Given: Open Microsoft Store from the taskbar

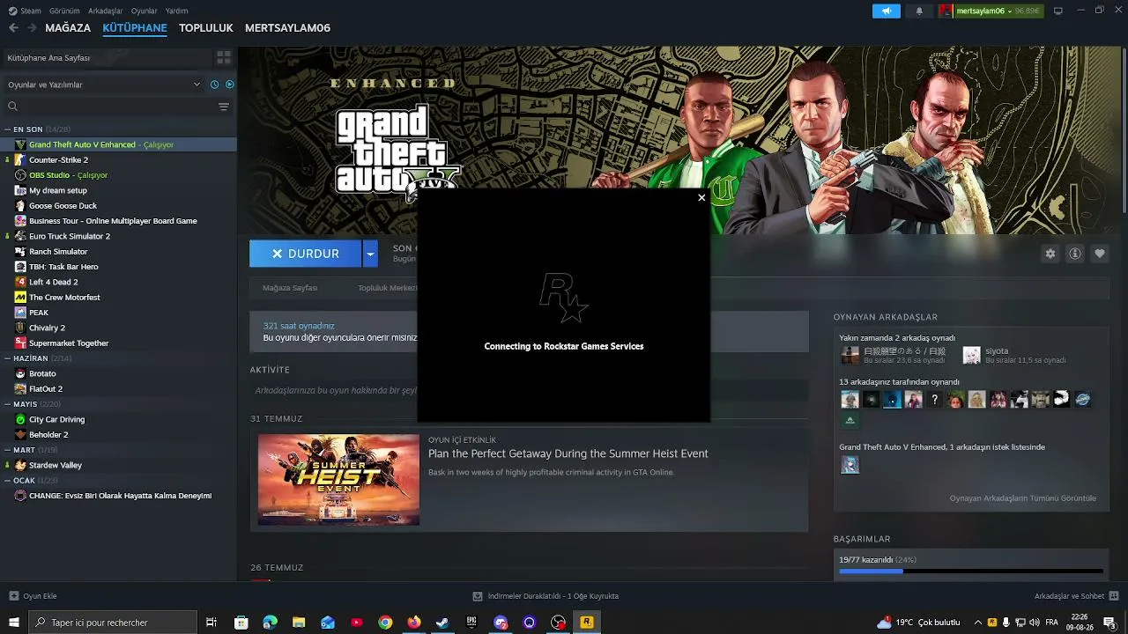Looking at the screenshot, I should [x=241, y=623].
